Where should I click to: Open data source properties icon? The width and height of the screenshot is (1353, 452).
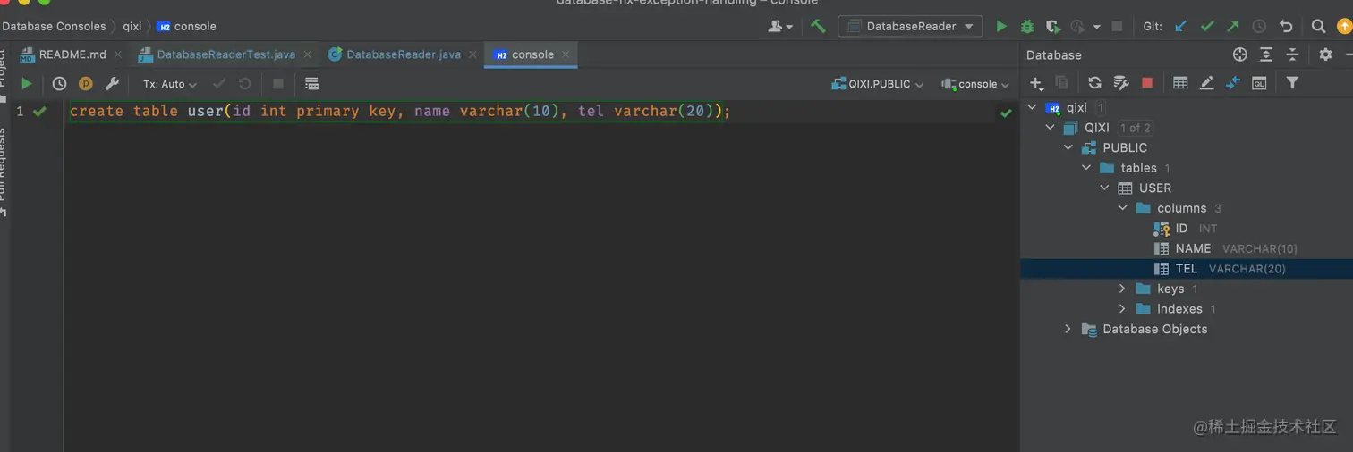(1120, 82)
